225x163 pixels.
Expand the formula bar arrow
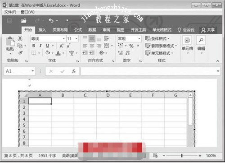click(218, 71)
